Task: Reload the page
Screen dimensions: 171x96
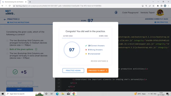Action: coord(10,6)
